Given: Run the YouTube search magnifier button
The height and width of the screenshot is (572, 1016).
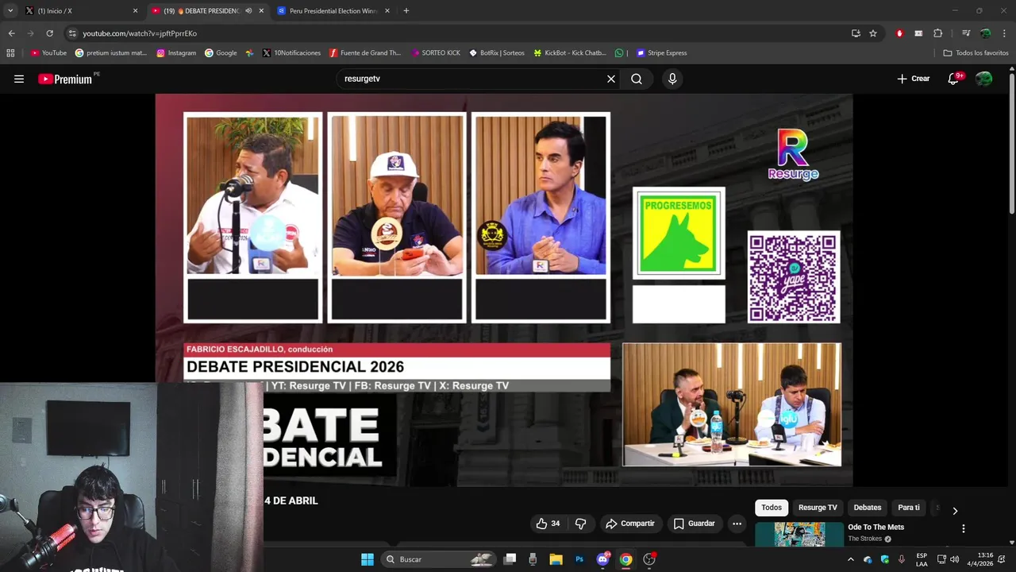Looking at the screenshot, I should coord(637,79).
